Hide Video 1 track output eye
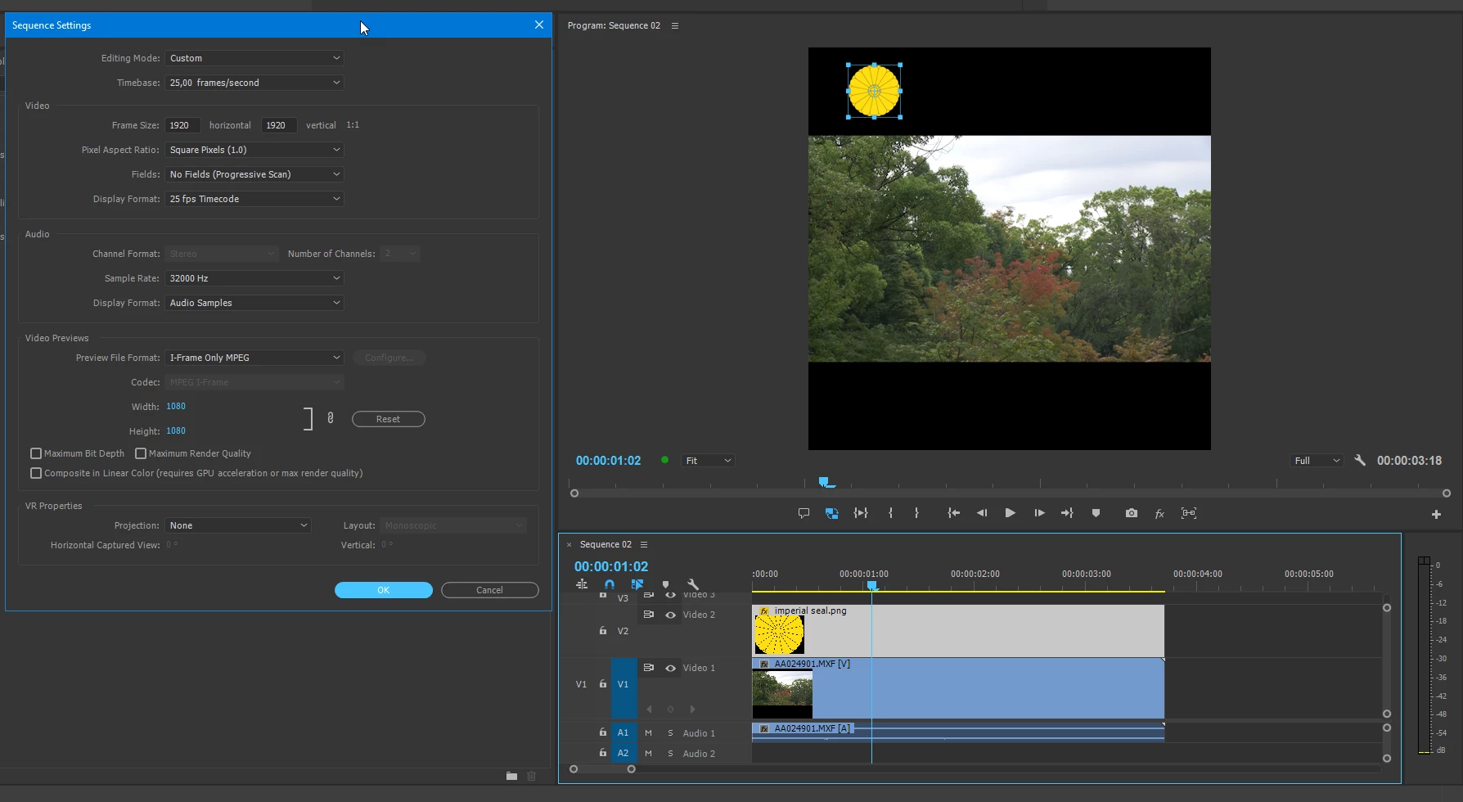The height and width of the screenshot is (802, 1463). pyautogui.click(x=670, y=668)
